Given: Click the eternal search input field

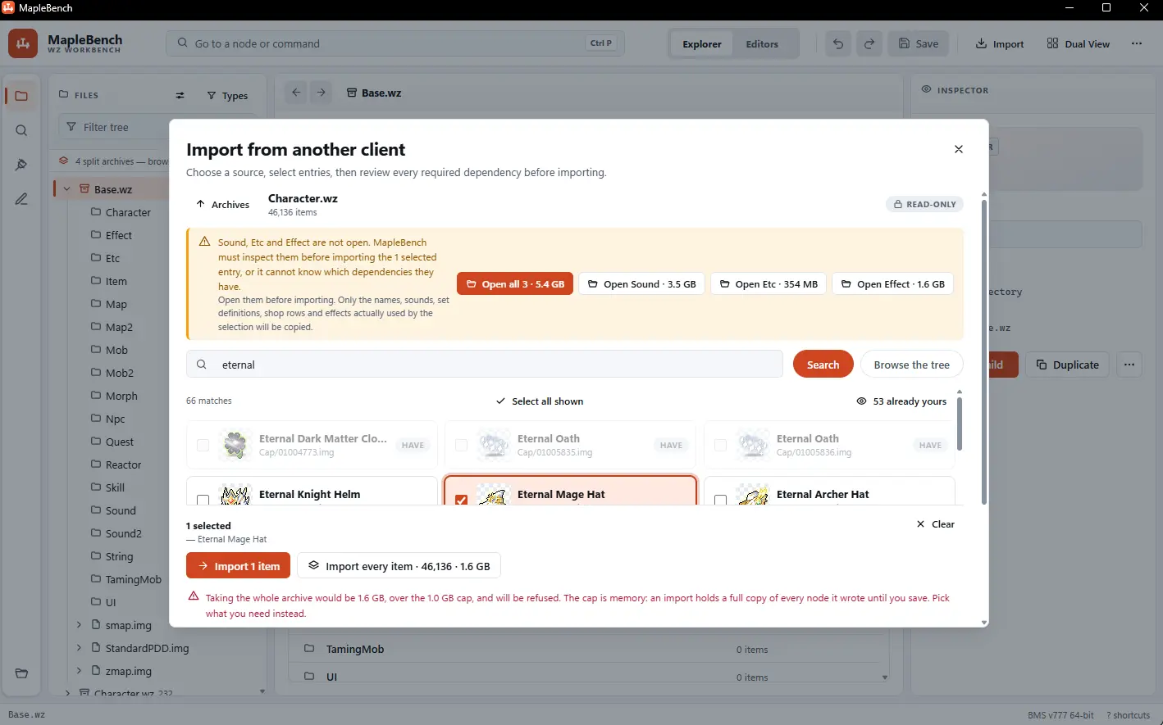Looking at the screenshot, I should (x=485, y=365).
